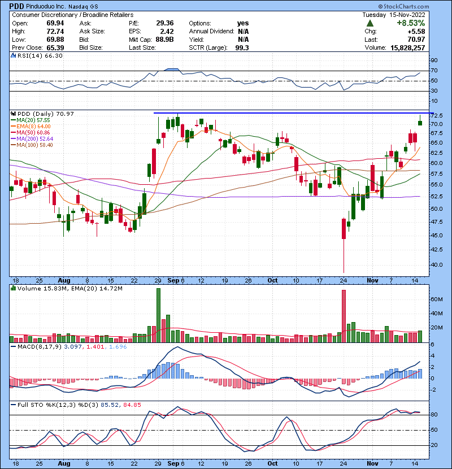
Task: Click the blue horizontal resistance line
Action: tap(293, 113)
